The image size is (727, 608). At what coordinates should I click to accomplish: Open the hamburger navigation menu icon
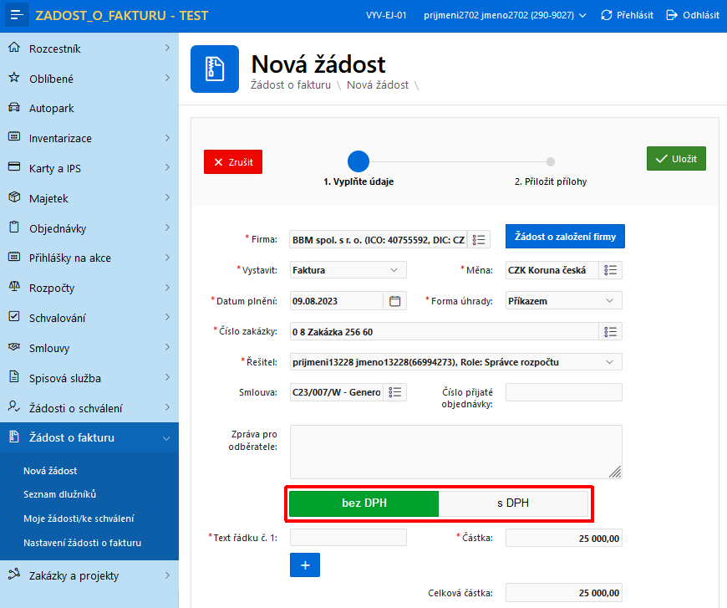17,15
